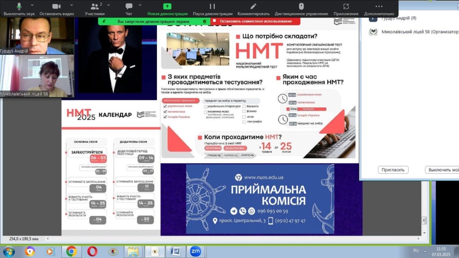
Task: Click the математика checkbox on the slide
Action: tap(165, 112)
